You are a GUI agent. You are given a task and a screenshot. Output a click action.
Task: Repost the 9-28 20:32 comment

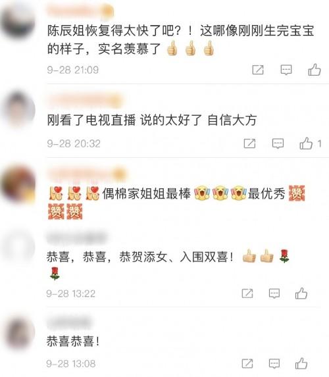point(249,143)
